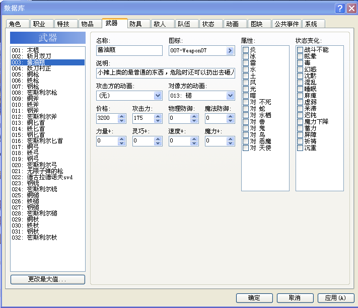Viewport: 358px width, 308px height.
Task: Increase 灵巧+ with the up arrow
Action: 158,139
